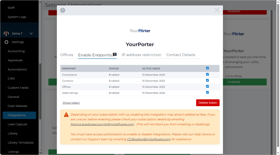Open System Logs in the sidebar

(x=17, y=17)
